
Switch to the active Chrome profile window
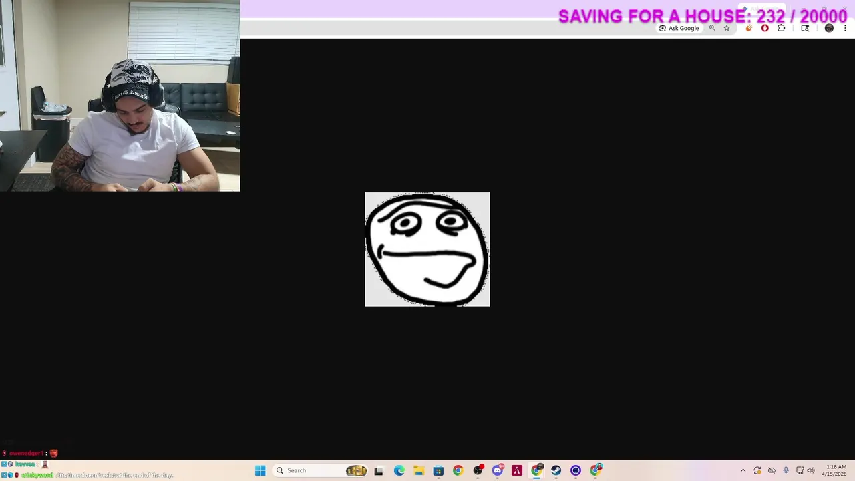(536, 470)
